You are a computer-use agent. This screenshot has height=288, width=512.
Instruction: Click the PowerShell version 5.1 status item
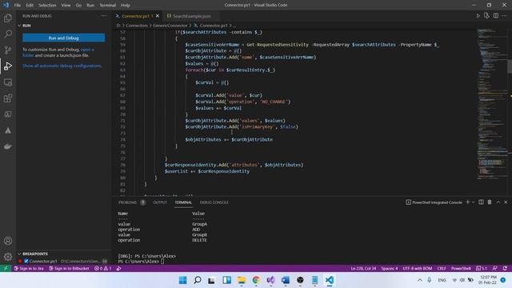pyautogui.click(x=482, y=269)
